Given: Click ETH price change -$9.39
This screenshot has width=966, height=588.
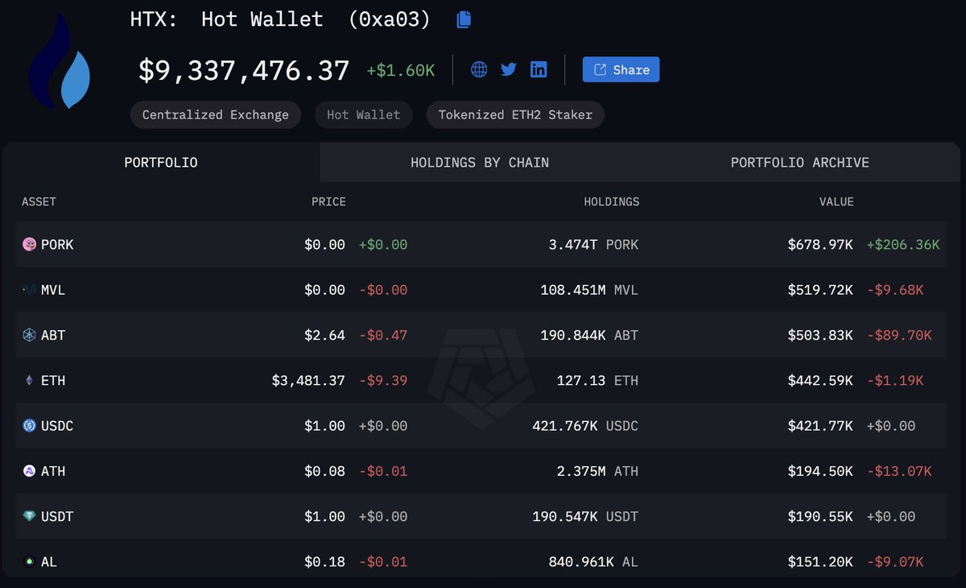Looking at the screenshot, I should 383,380.
